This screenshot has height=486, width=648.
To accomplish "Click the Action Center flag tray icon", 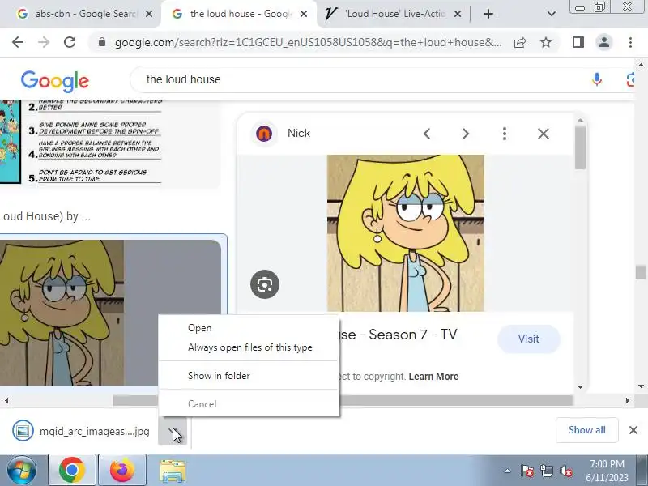I will click(526, 471).
